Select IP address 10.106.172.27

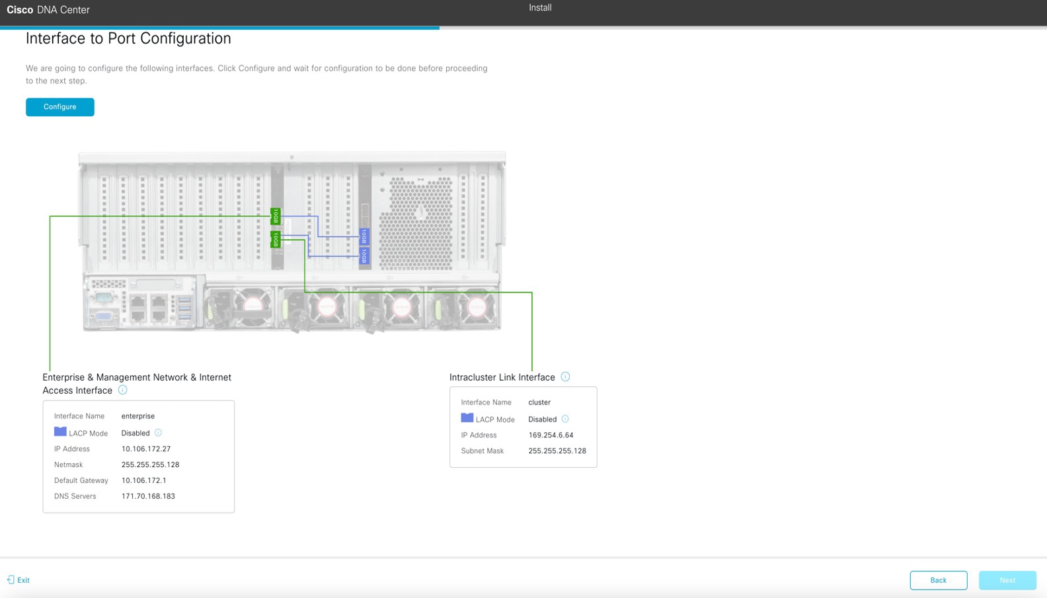click(146, 449)
